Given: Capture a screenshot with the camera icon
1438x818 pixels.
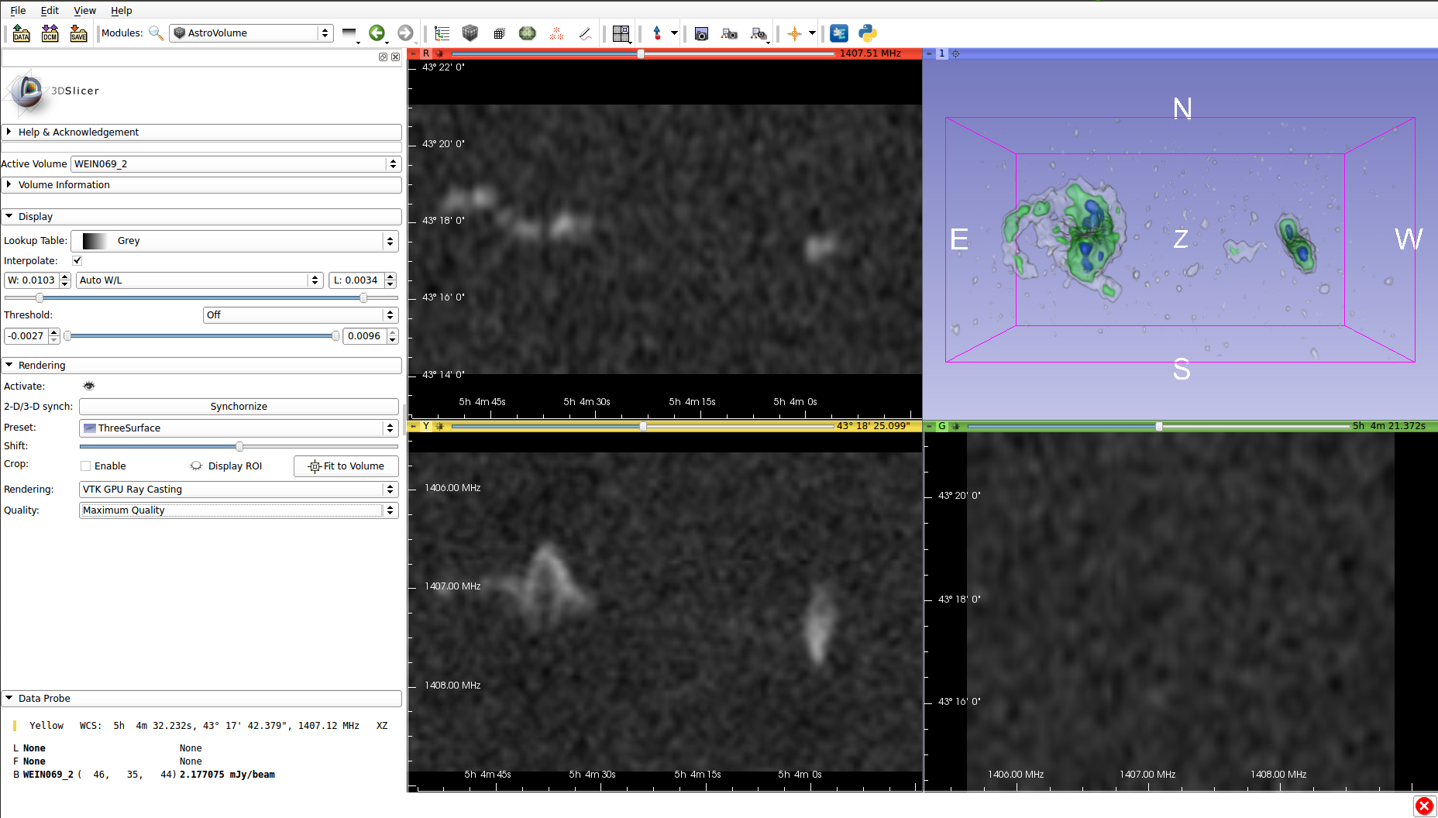Looking at the screenshot, I should point(701,33).
